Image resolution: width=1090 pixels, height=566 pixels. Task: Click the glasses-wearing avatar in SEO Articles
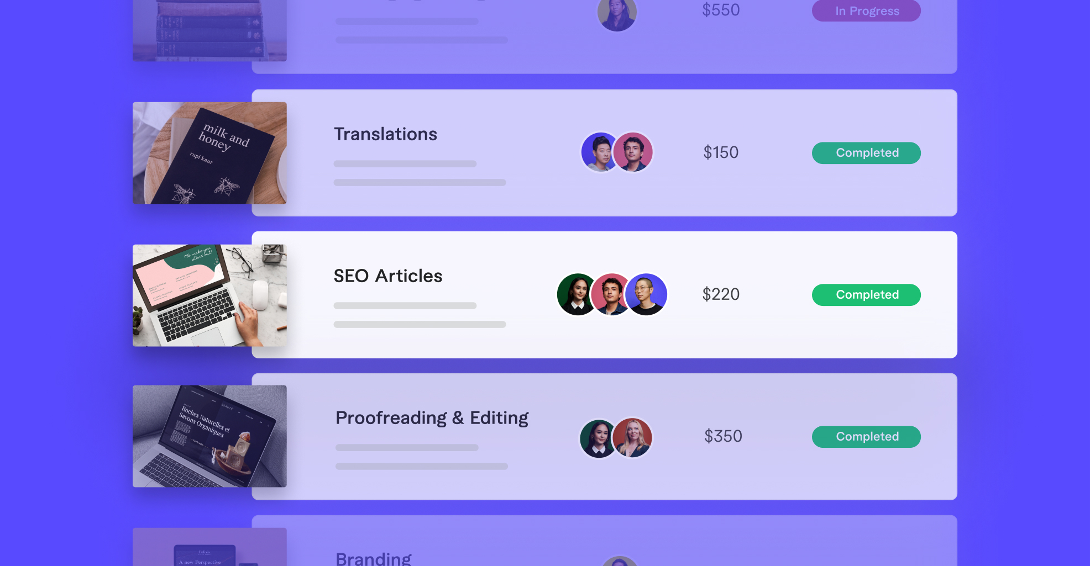(646, 294)
